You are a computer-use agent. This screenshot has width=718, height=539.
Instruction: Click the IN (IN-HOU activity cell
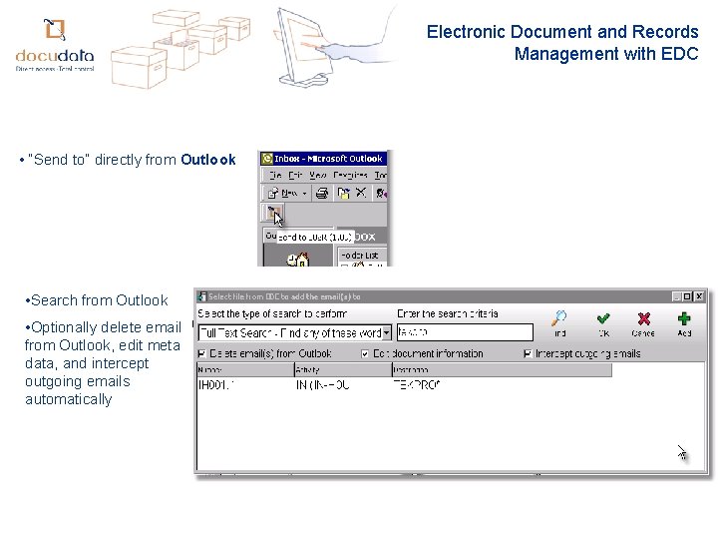[x=323, y=385]
